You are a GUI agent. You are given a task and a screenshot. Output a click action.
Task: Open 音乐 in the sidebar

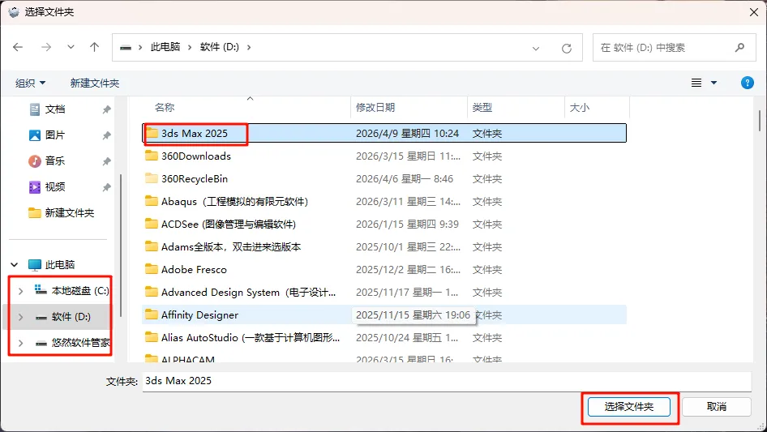(x=55, y=161)
